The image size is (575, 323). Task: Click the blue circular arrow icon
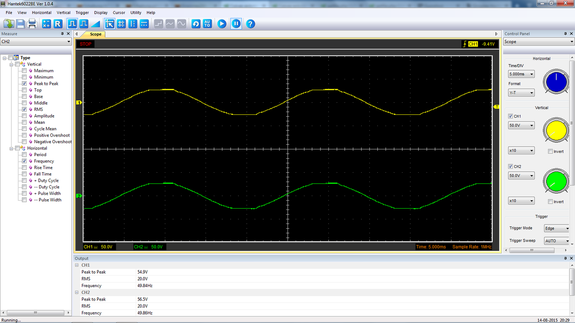click(196, 24)
